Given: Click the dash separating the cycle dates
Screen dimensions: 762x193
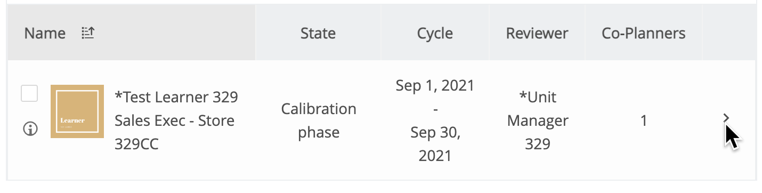Looking at the screenshot, I should pos(435,109).
